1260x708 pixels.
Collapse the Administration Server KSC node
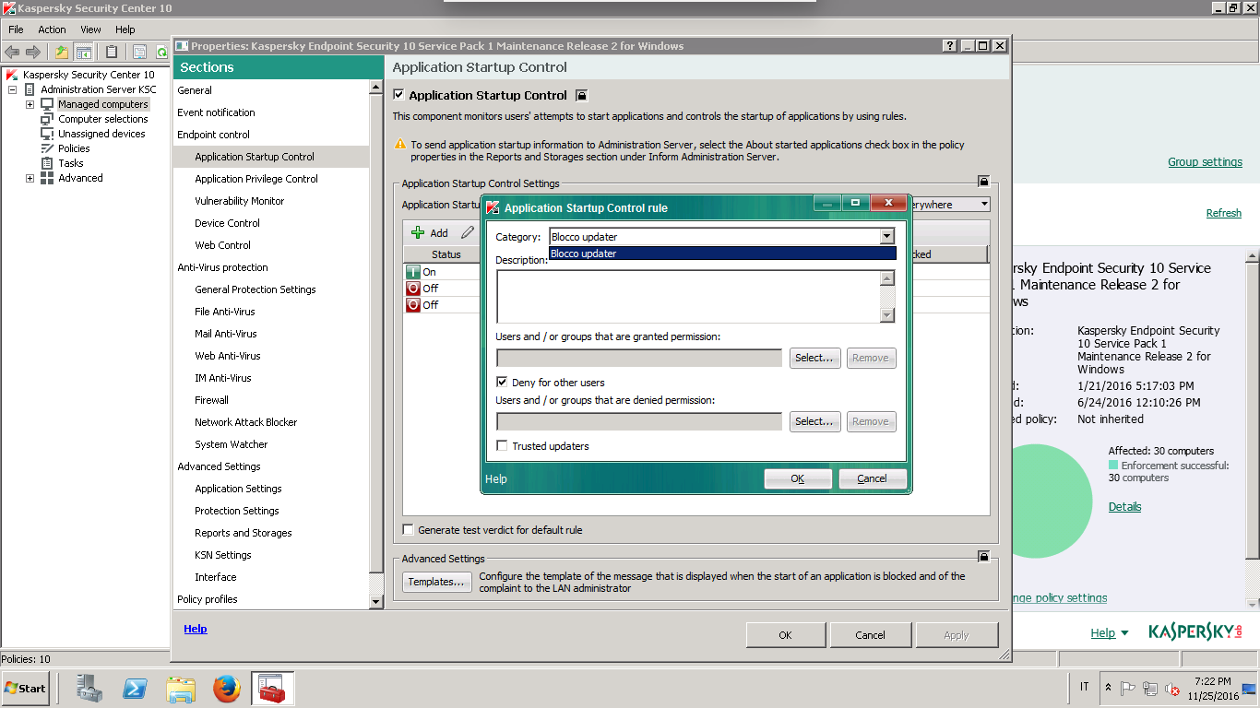pos(12,89)
